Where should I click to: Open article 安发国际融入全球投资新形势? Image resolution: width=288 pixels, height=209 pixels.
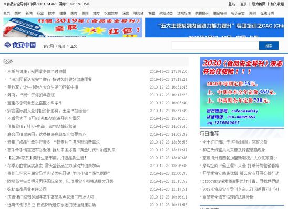click(48, 111)
